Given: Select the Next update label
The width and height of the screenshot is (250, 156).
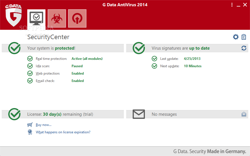Looking at the screenshot, I should 170,66.
